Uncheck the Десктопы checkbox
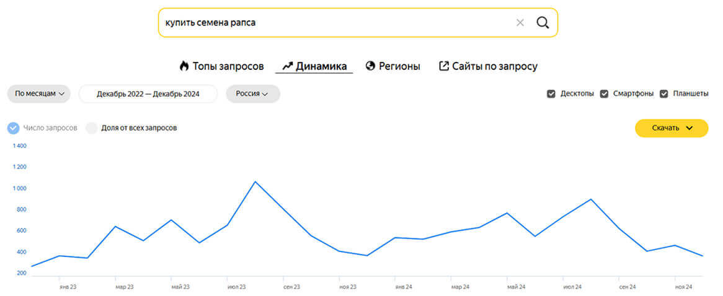The image size is (723, 296). 551,94
